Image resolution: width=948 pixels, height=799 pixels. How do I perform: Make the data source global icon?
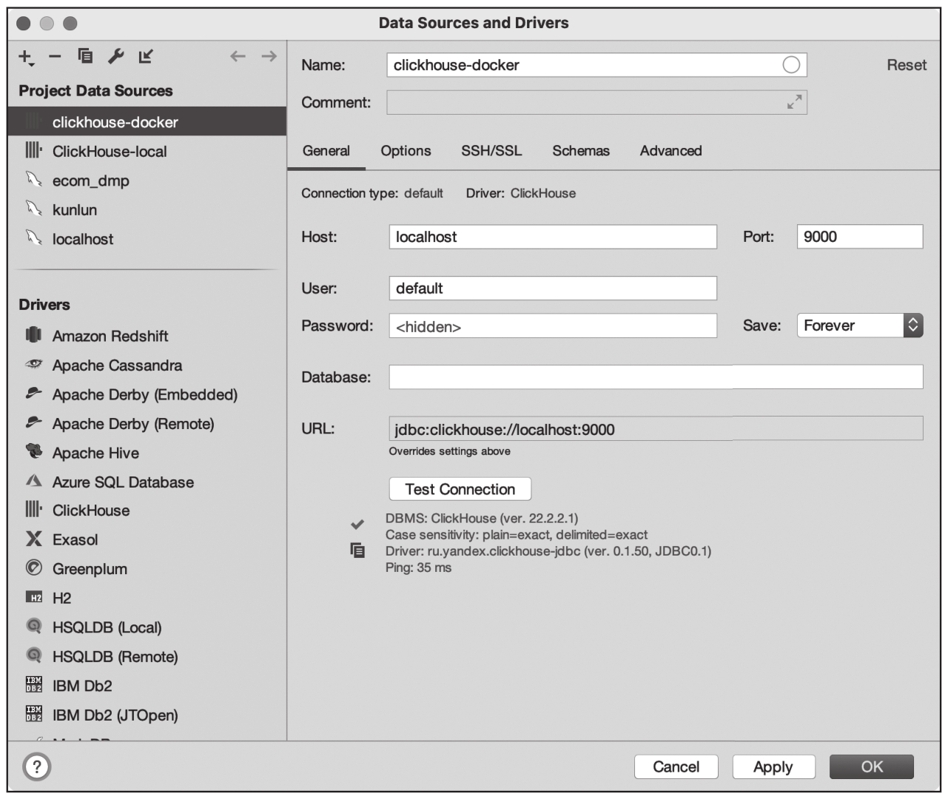pos(146,56)
